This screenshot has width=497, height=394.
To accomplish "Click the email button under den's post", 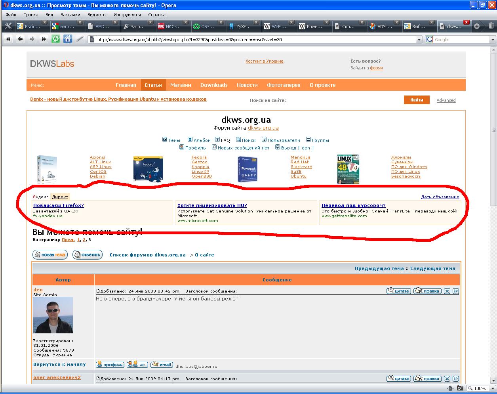I will [x=162, y=364].
